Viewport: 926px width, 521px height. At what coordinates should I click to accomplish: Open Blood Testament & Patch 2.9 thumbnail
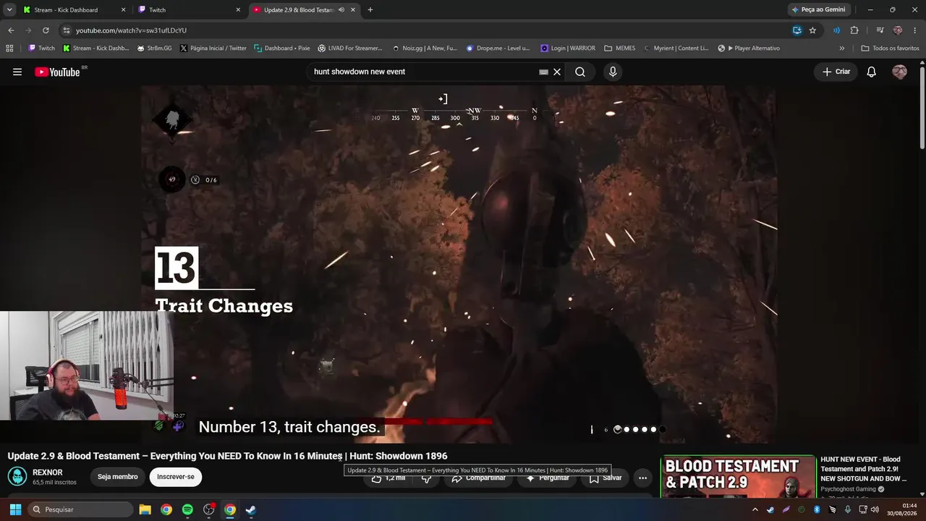[738, 477]
